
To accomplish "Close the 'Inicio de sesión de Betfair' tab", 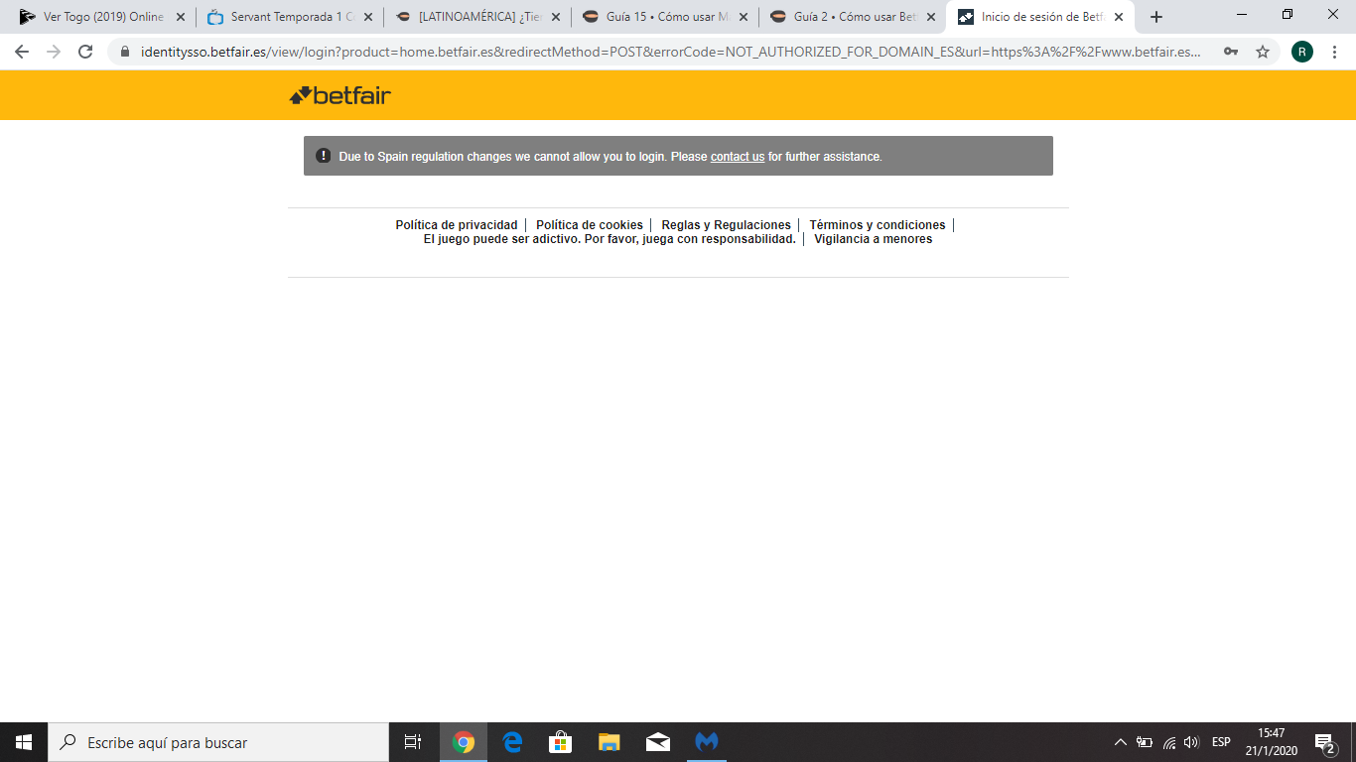I will pos(1119,17).
